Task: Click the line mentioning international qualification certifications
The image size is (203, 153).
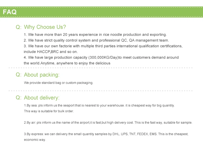Action: coord(103,46)
